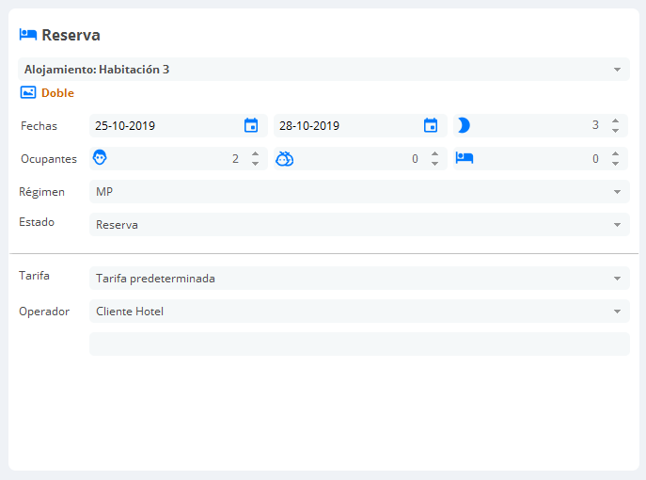Open the Régimen MP dropdown
646x480 pixels.
pyautogui.click(x=359, y=192)
